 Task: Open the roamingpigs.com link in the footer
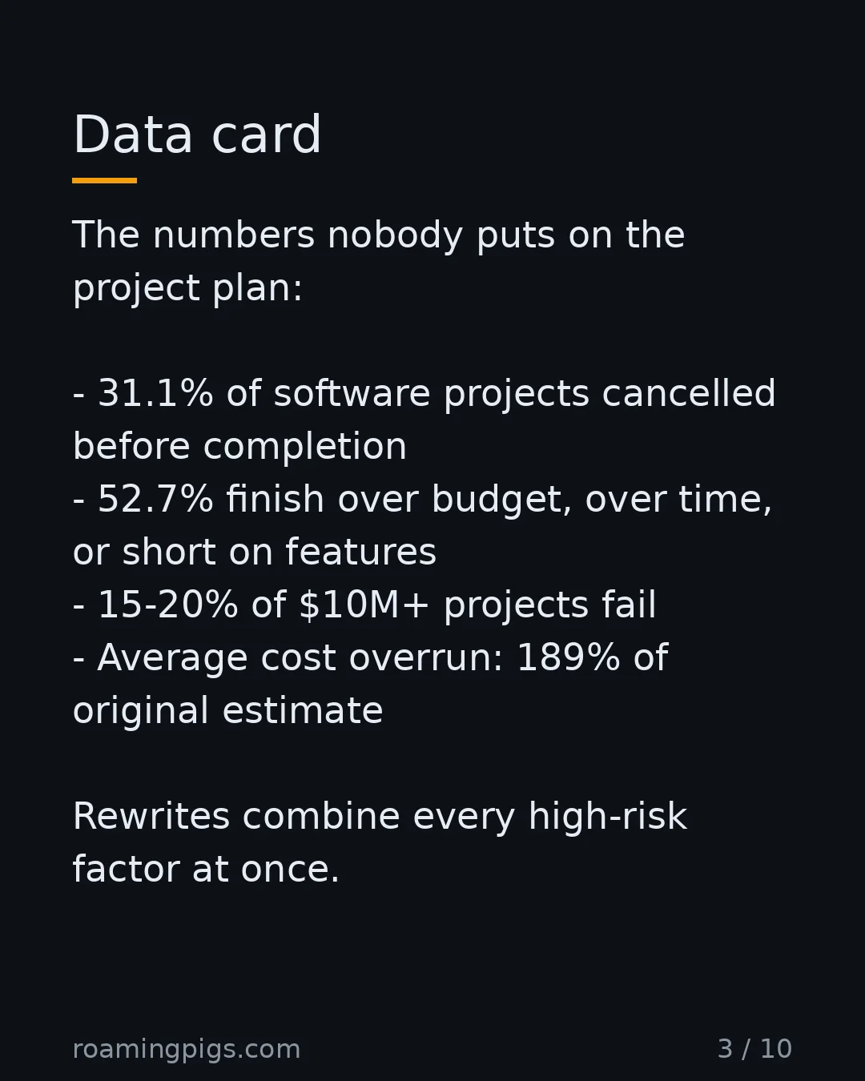[x=187, y=1049]
